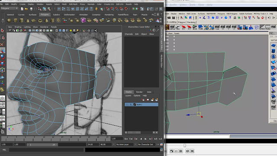The height and width of the screenshot is (156, 277).
Task: Open the Create UVs menu
Action: 109,4
